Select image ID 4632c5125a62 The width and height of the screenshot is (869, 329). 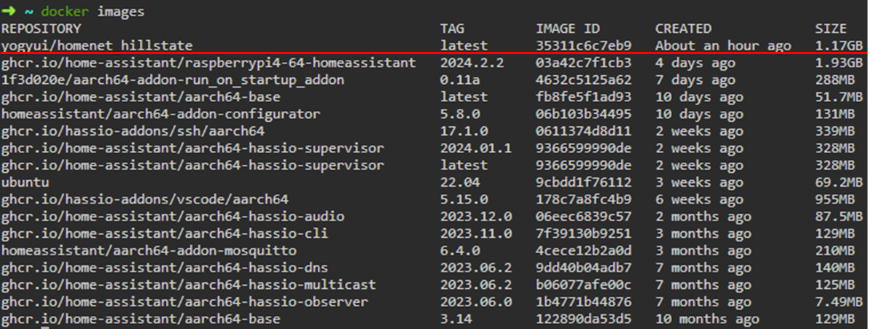coord(583,80)
